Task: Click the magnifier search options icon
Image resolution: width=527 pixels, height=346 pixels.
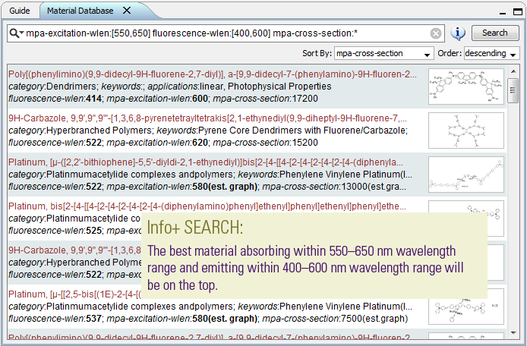Action: pos(16,33)
